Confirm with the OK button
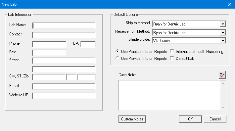 pyautogui.click(x=190, y=119)
